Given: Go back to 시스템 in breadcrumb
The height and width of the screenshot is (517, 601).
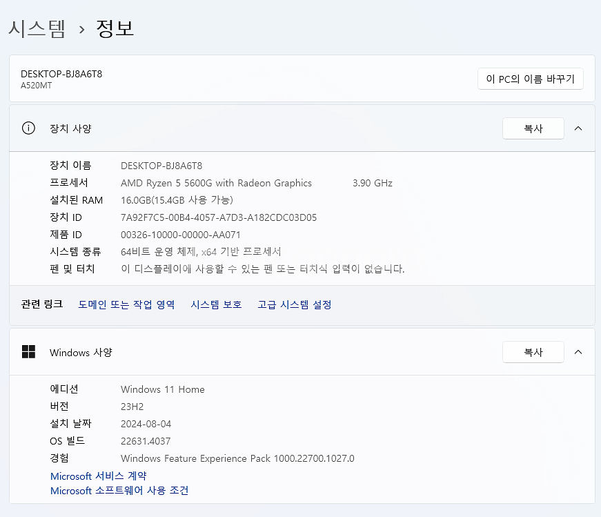Looking at the screenshot, I should click(x=37, y=29).
